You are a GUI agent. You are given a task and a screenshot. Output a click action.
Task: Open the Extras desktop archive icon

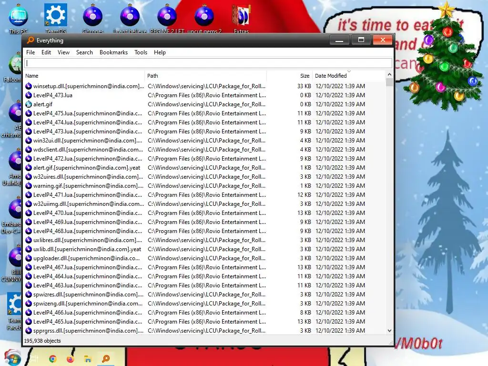tap(241, 19)
